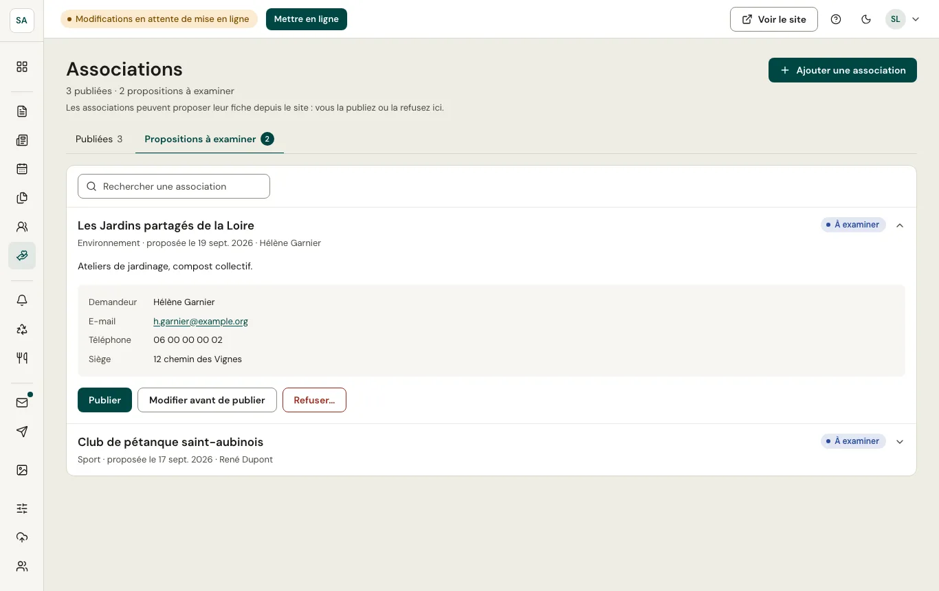The width and height of the screenshot is (939, 591).
Task: Open the sliders settings icon in sidebar
Action: coord(22,509)
